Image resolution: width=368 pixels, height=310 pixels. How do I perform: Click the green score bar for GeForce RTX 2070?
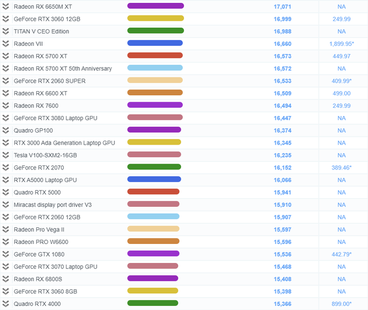click(x=154, y=168)
